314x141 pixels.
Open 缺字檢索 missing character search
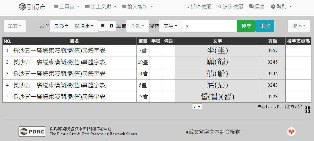pyautogui.click(x=230, y=7)
